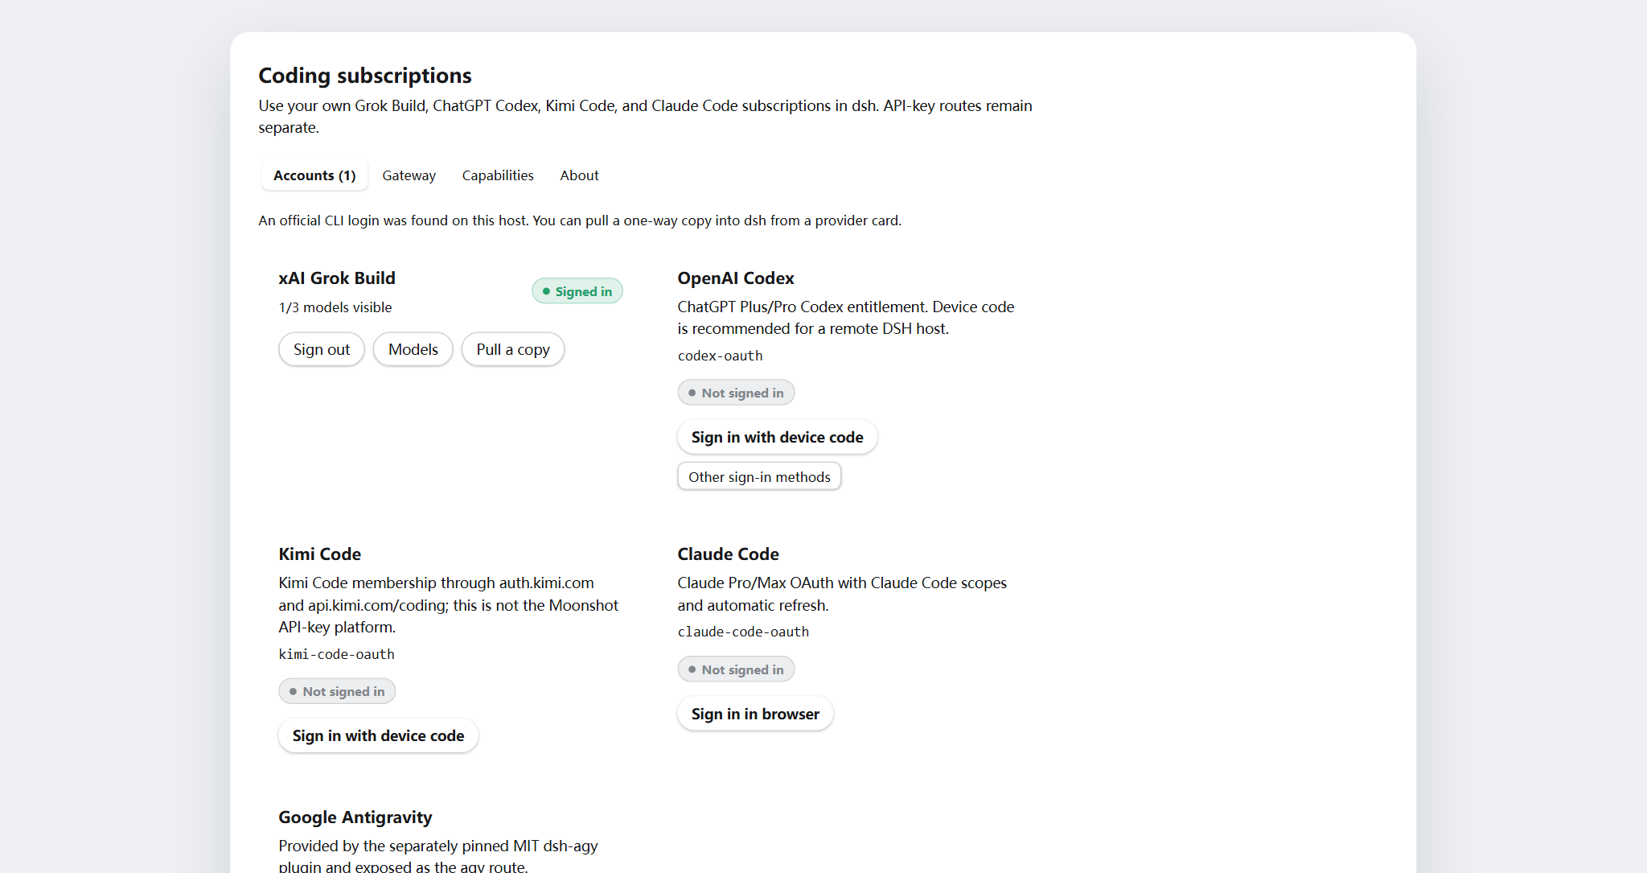Click the green Signed in status badge

[x=577, y=291]
